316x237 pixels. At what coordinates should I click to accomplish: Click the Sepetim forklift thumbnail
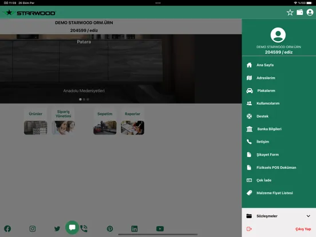click(105, 128)
